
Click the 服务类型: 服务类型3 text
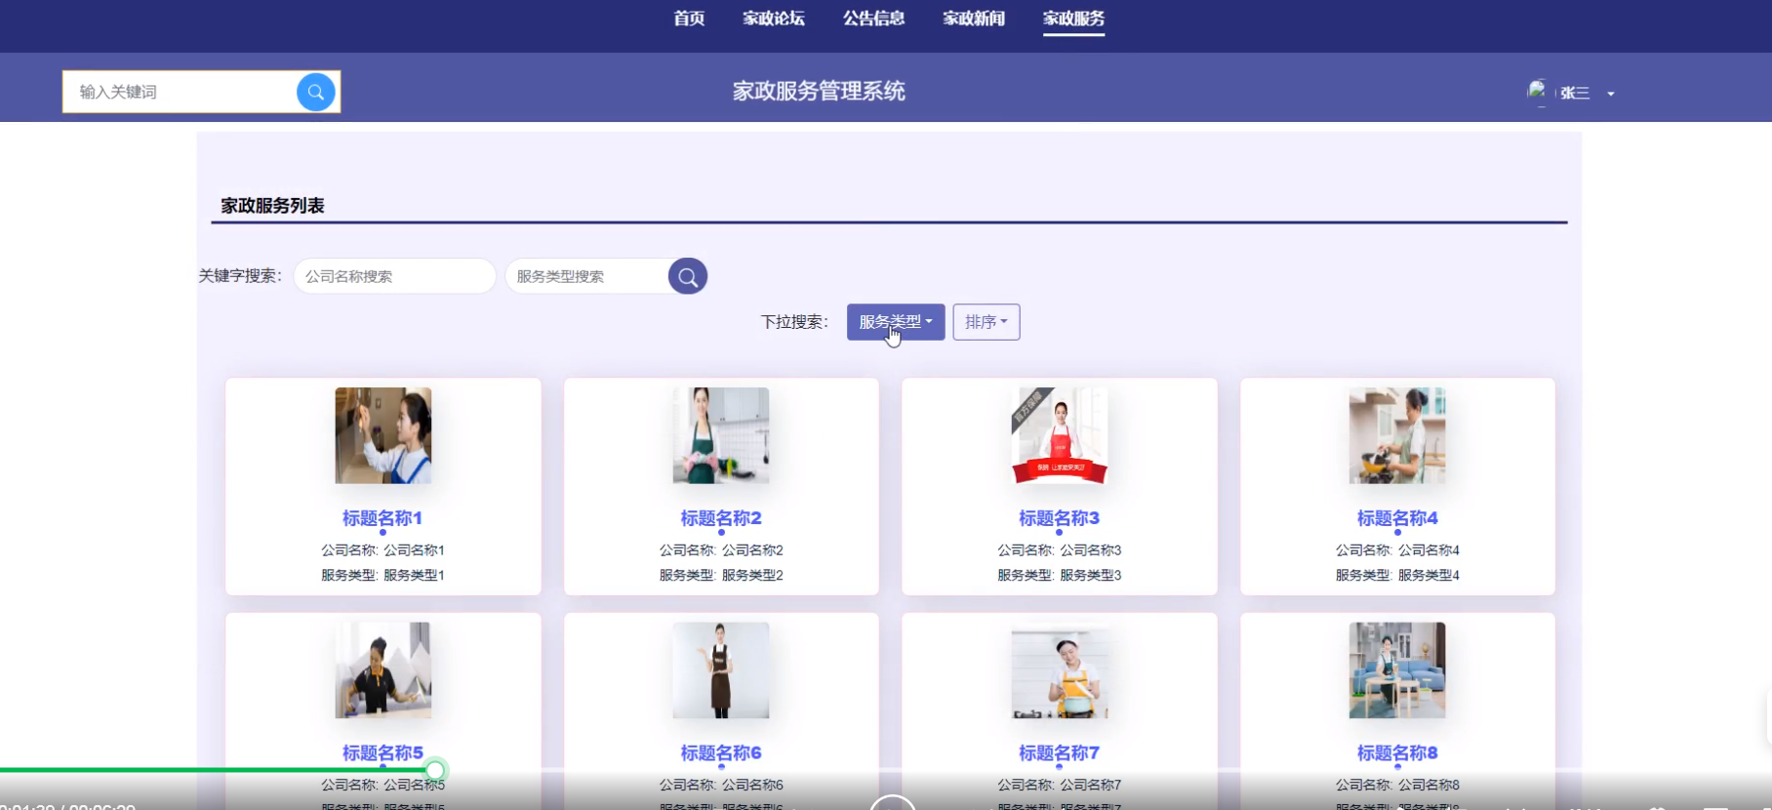(1060, 576)
